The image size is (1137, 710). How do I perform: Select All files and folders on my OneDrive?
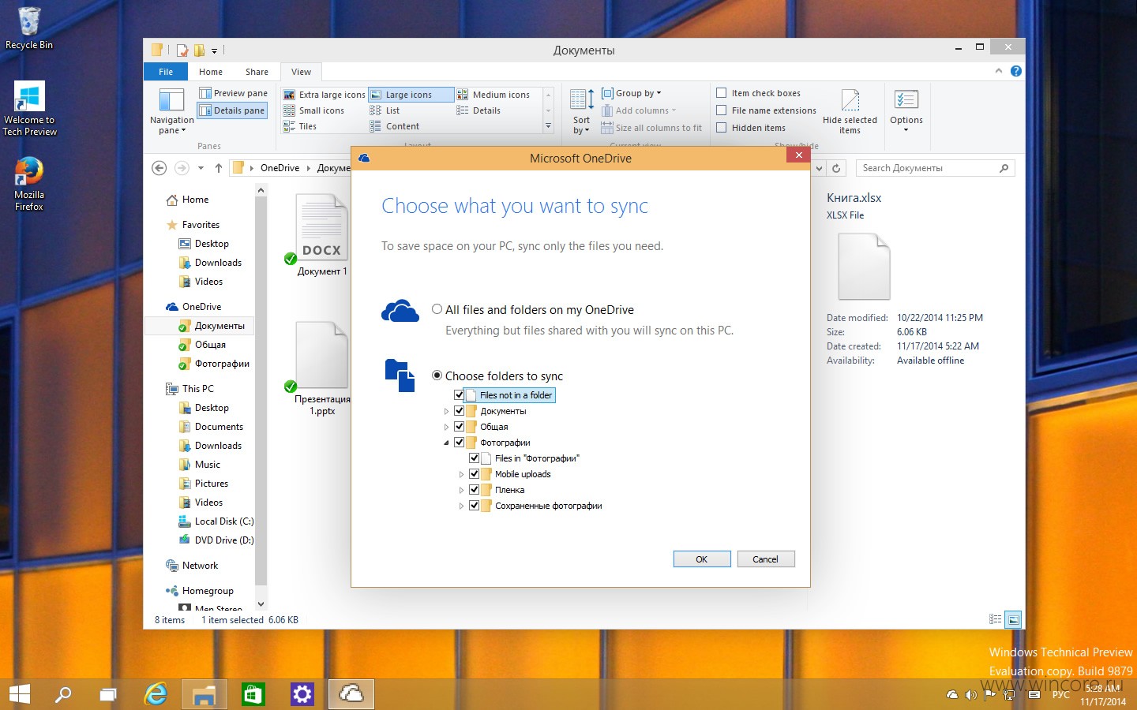coord(437,309)
